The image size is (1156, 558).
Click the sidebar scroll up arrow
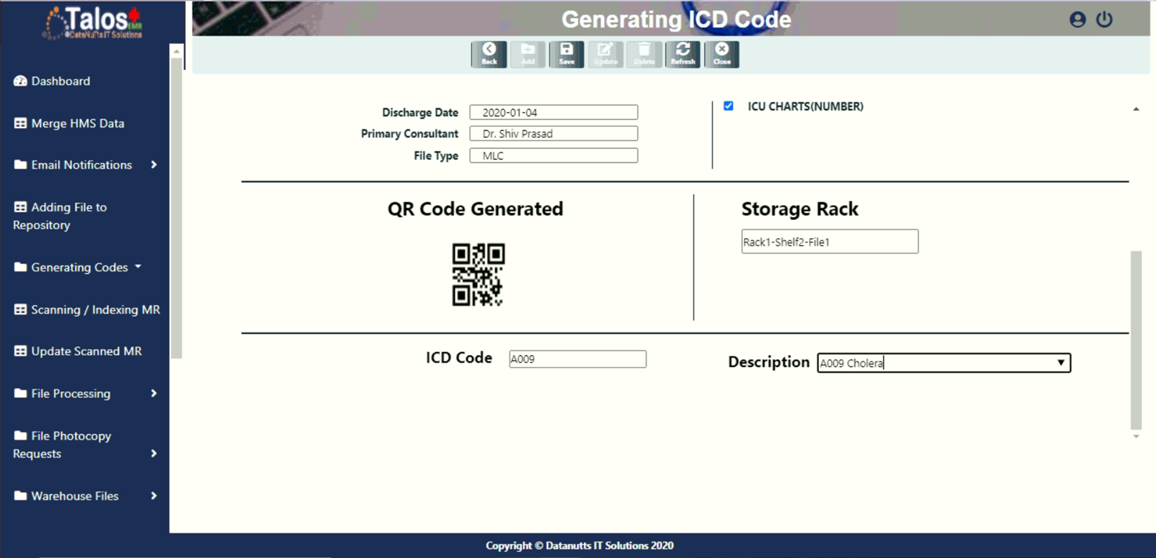pyautogui.click(x=177, y=51)
